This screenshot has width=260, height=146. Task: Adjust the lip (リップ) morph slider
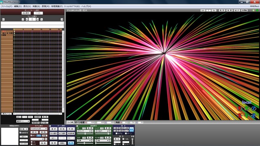[103, 134]
